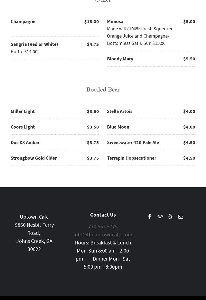Click Sweetwater 420 Pale Ale entry

(x=133, y=142)
